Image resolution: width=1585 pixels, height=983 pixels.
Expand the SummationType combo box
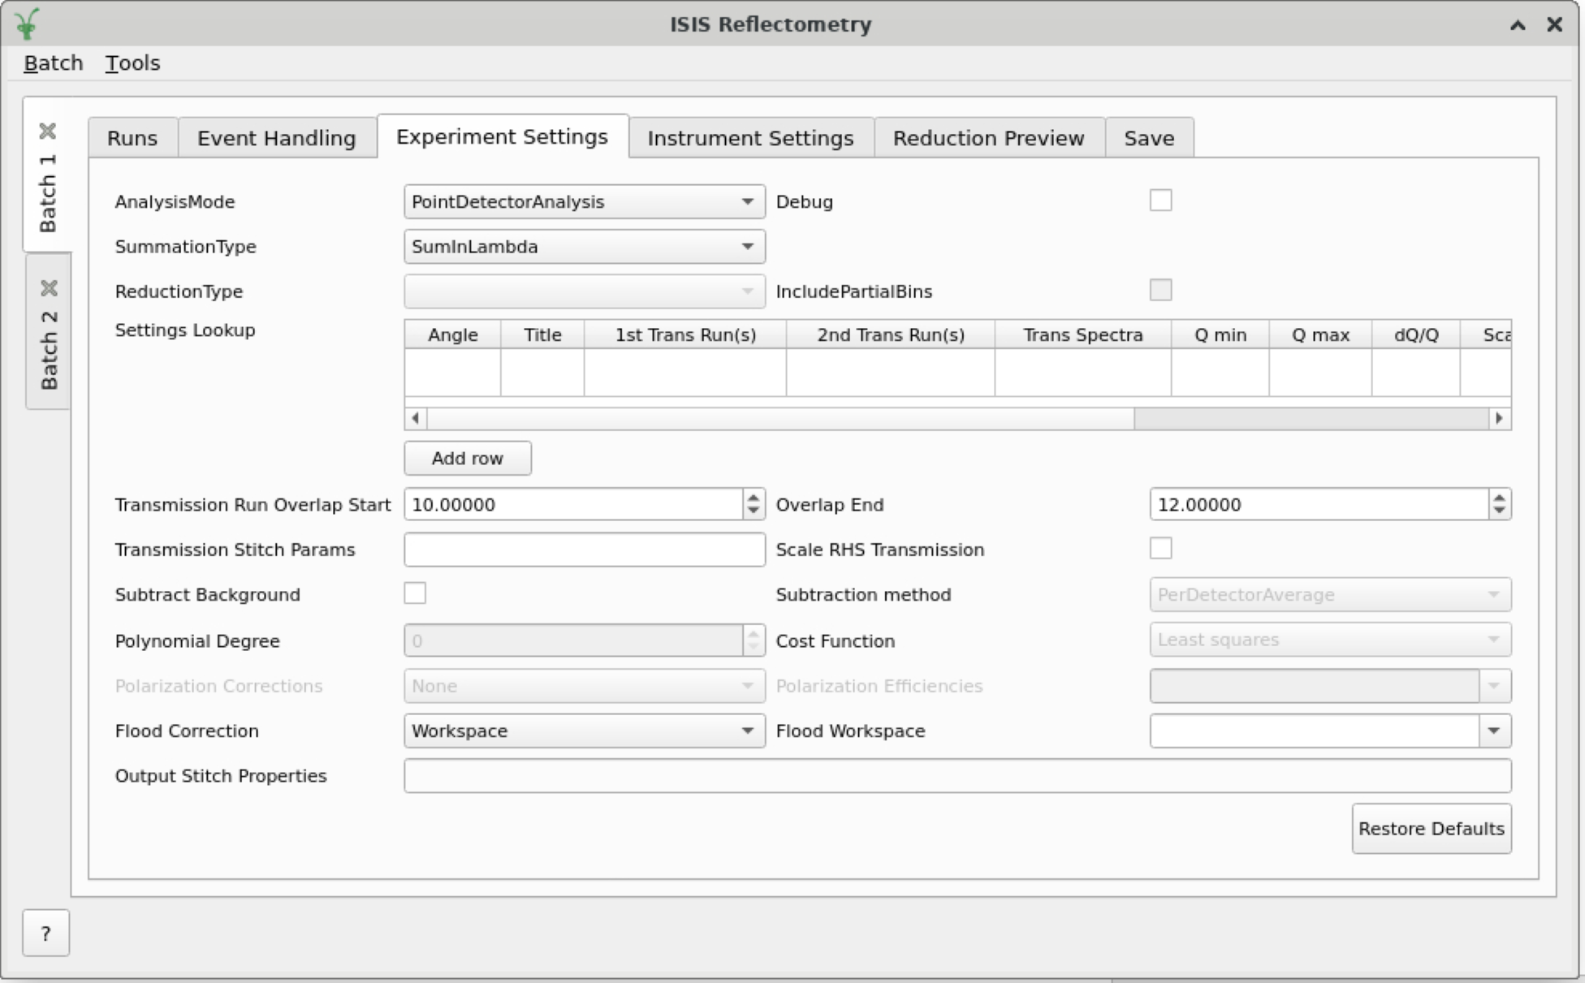[x=584, y=247]
